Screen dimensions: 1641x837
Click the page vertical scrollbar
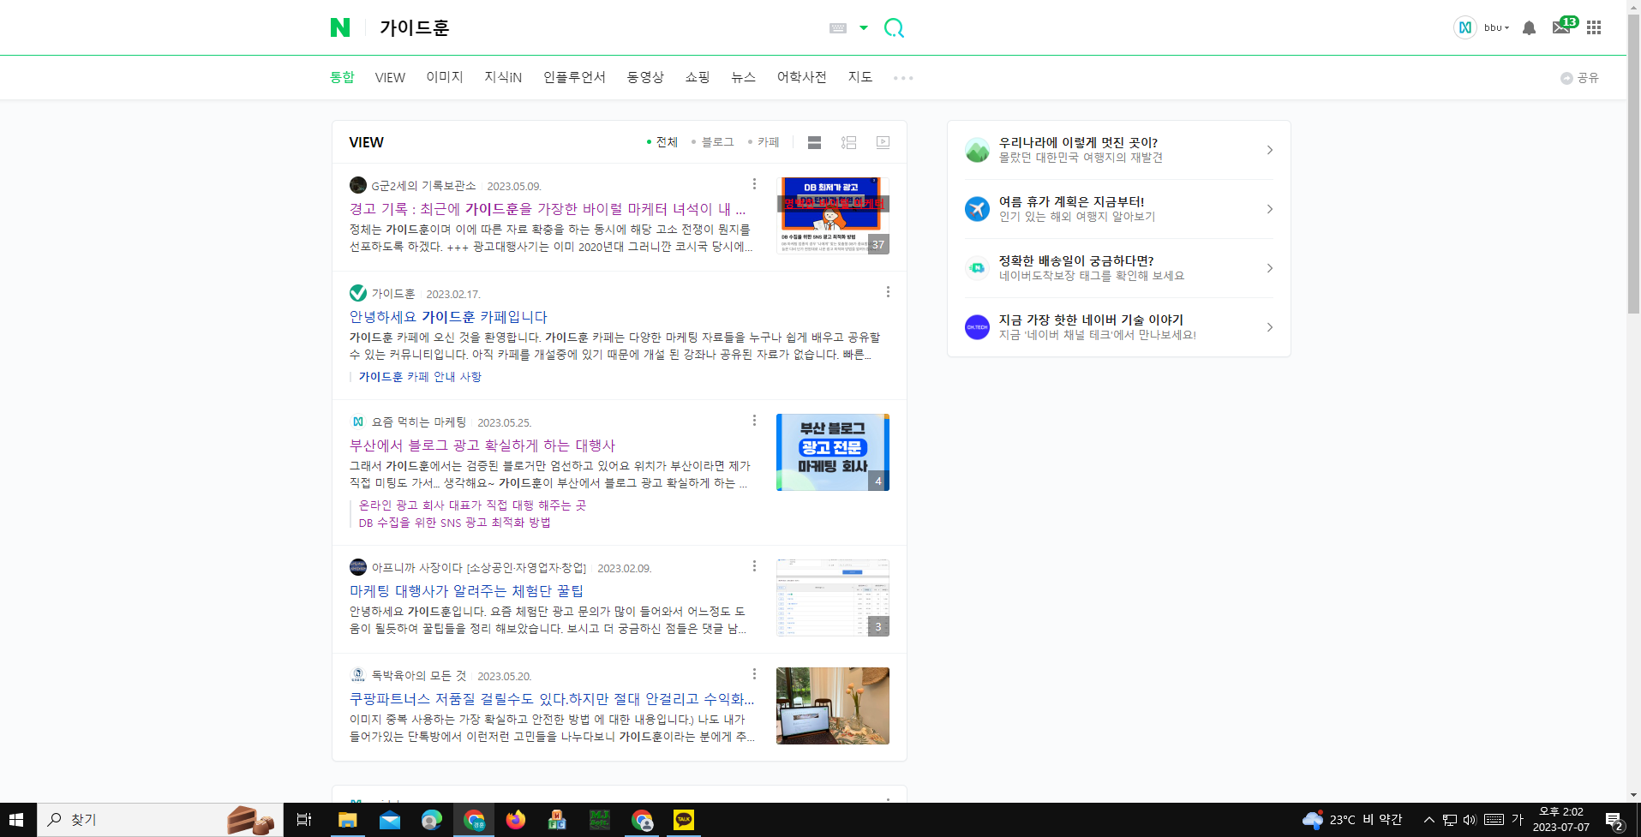[x=1633, y=163]
